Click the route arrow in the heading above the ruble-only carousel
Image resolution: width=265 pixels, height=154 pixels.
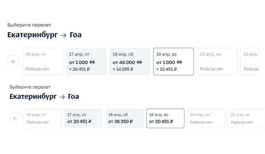point(62,97)
